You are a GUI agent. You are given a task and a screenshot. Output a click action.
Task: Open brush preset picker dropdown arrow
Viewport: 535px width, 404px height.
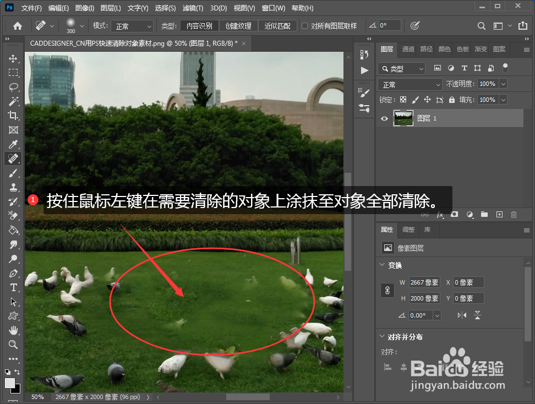(82, 26)
